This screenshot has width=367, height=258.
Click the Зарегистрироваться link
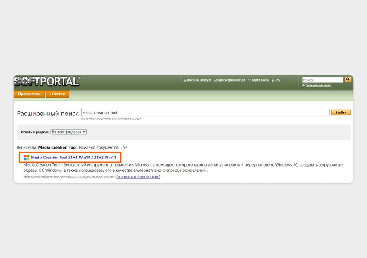coord(231,80)
